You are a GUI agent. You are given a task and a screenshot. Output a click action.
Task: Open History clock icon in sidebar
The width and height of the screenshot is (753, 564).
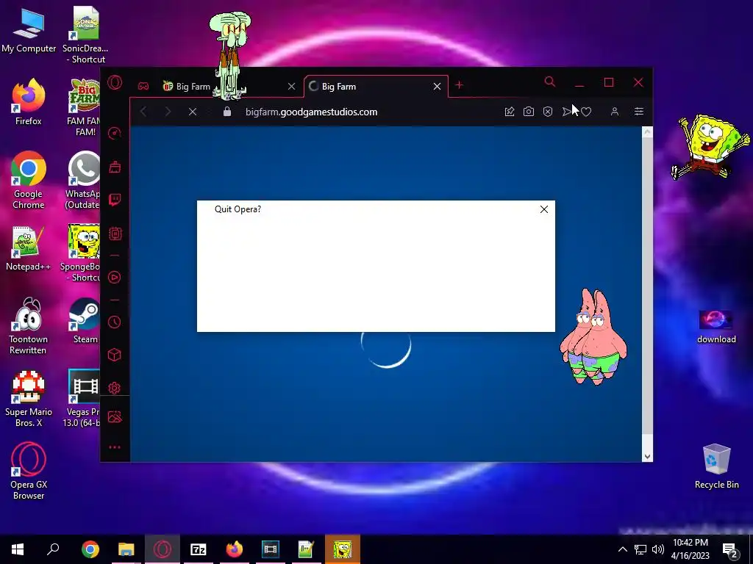tap(114, 322)
